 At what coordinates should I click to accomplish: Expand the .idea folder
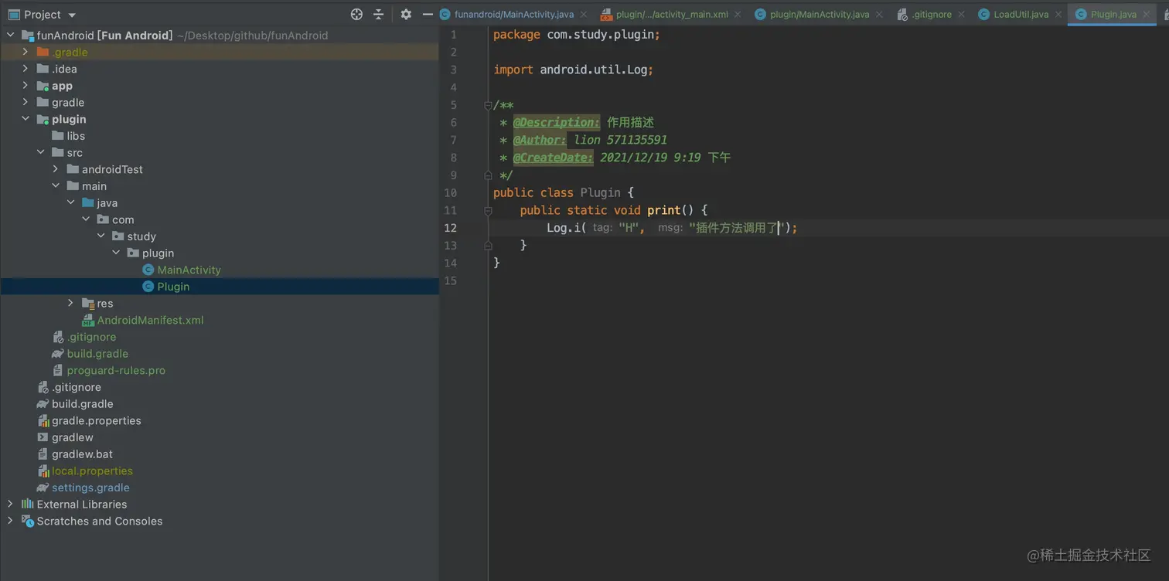26,69
